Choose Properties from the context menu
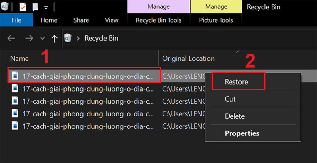 coord(253,133)
